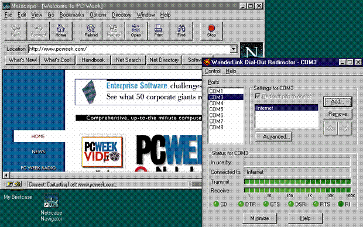Open the Bookmarks menu

[72, 15]
